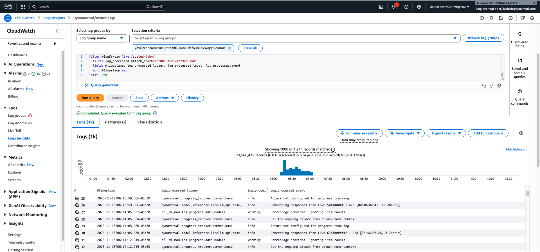This screenshot has width=540, height=252.
Task: Open the AWS console settings gear
Action: click(419, 7)
